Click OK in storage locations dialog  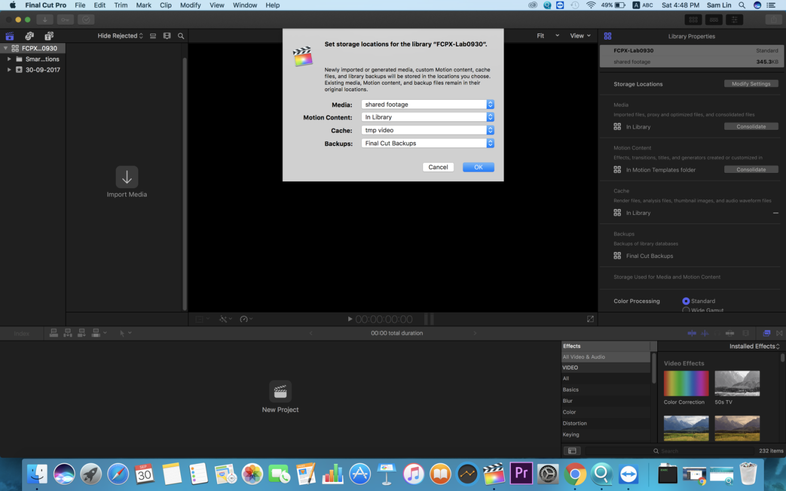pyautogui.click(x=479, y=167)
